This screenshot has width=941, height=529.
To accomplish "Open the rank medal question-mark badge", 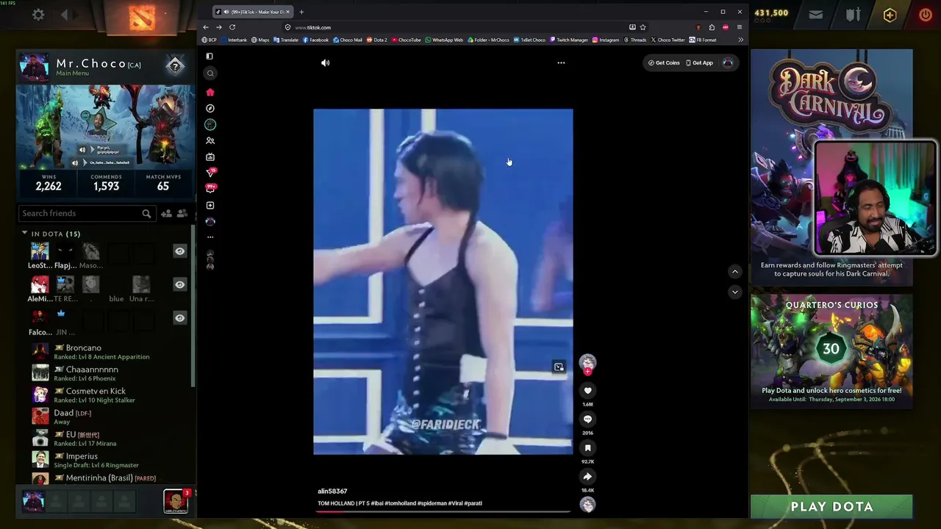I will coord(175,66).
